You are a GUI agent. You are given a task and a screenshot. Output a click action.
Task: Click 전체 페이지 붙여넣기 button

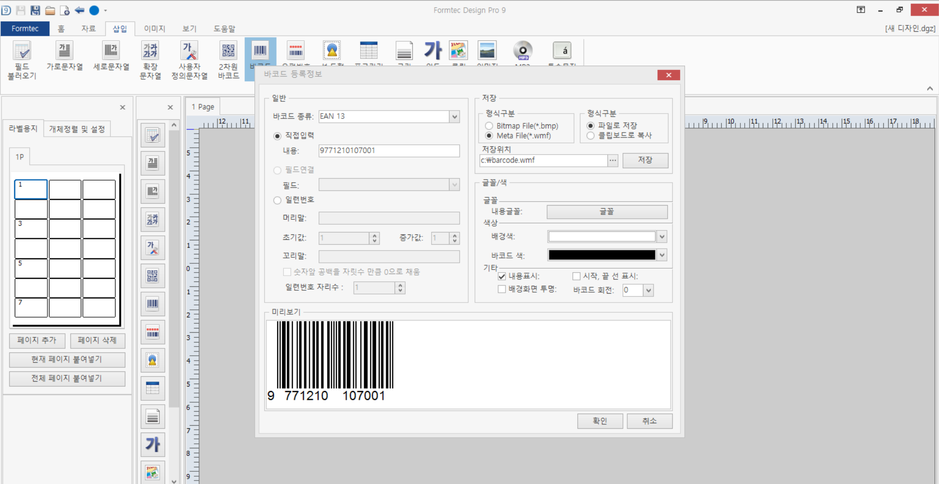[x=67, y=378]
